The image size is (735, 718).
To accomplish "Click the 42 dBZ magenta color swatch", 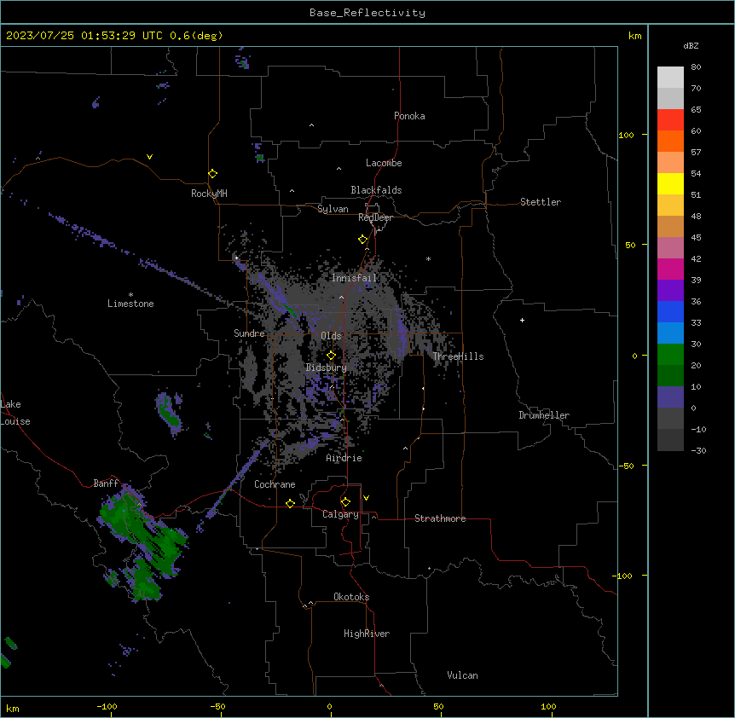I will coord(670,269).
